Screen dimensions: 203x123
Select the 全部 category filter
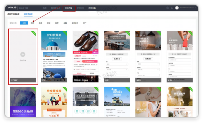[24, 23]
